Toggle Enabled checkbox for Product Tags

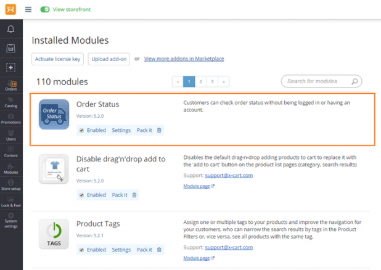[81, 250]
